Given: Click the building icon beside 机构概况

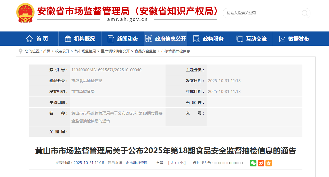Looking at the screenshot, I should click(x=68, y=39).
